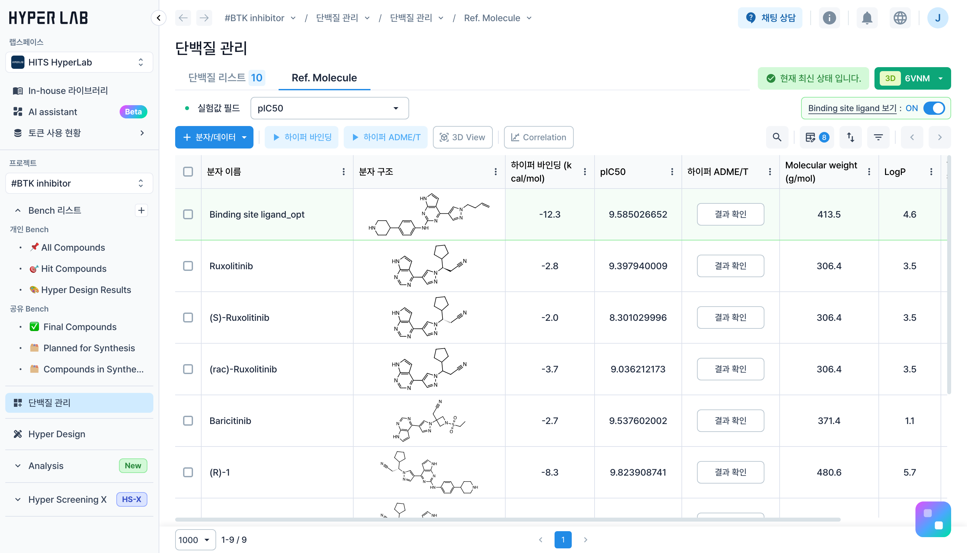Check the Ruxolitinib row checkbox

click(188, 266)
